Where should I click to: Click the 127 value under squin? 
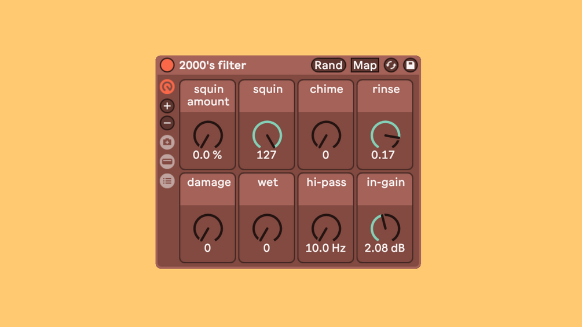266,155
